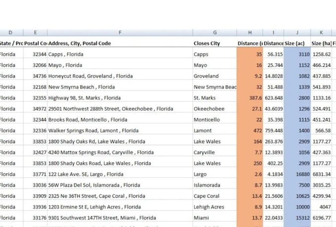Image resolution: width=336 pixels, height=227 pixels.
Task: Select column E header
Action: click(x=35, y=33)
